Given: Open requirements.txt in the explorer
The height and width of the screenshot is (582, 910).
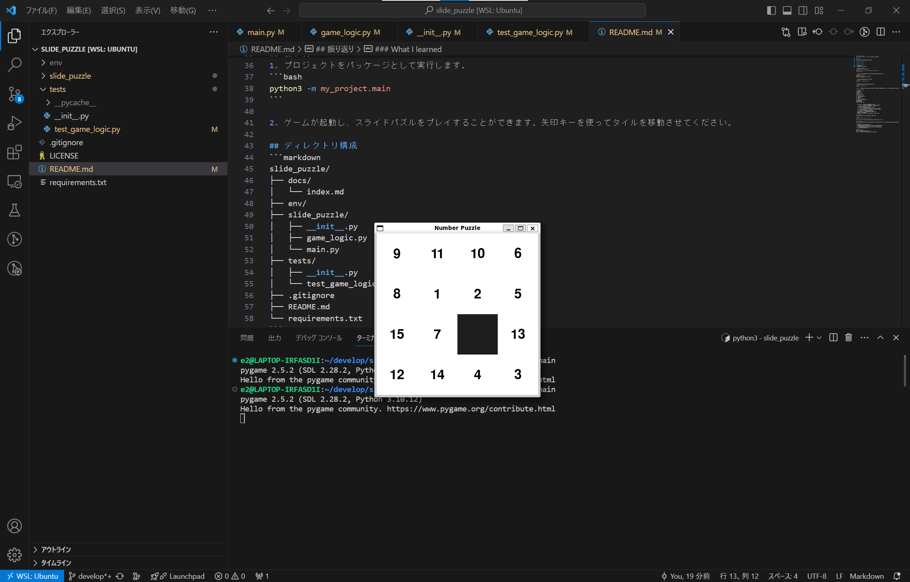Looking at the screenshot, I should pyautogui.click(x=128, y=182).
